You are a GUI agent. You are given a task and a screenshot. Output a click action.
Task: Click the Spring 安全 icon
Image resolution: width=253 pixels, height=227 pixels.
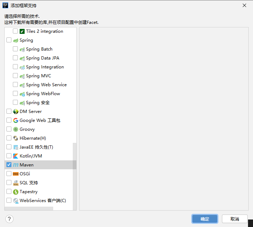point(22,103)
